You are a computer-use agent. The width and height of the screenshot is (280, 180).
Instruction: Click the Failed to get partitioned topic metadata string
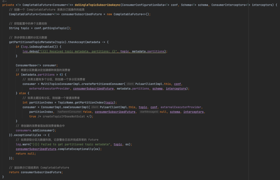(x=71, y=145)
